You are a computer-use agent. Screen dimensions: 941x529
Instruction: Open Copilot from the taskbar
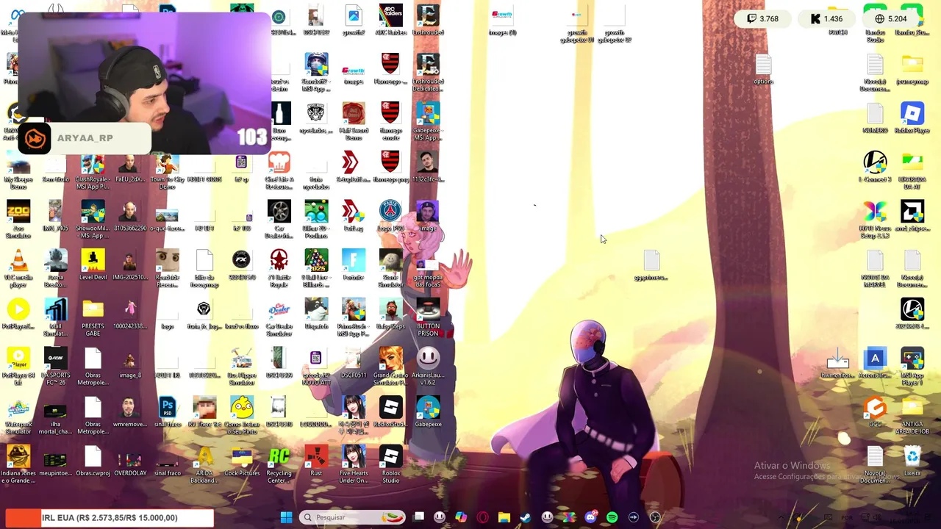(461, 517)
